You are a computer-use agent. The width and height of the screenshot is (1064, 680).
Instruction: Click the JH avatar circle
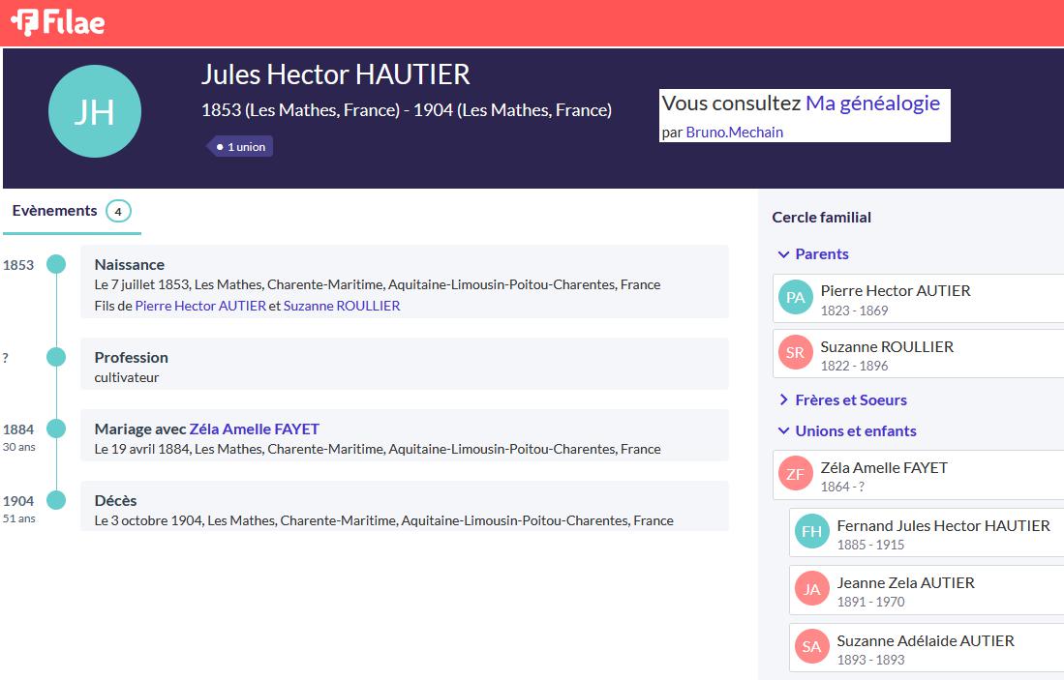pos(95,111)
